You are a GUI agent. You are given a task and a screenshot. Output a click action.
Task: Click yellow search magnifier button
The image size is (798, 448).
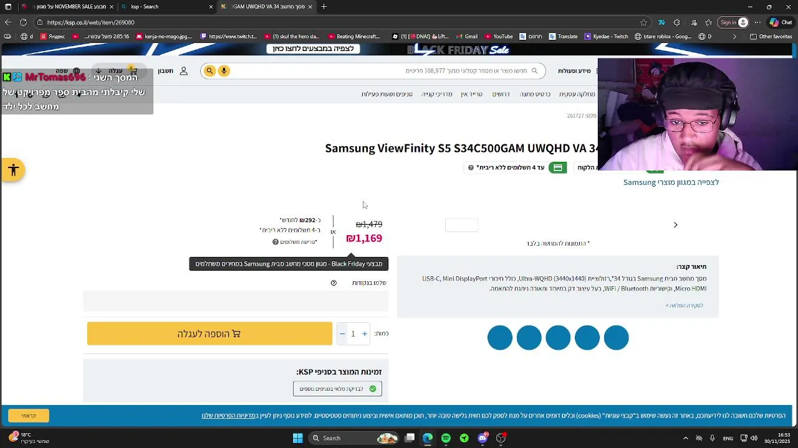click(209, 71)
